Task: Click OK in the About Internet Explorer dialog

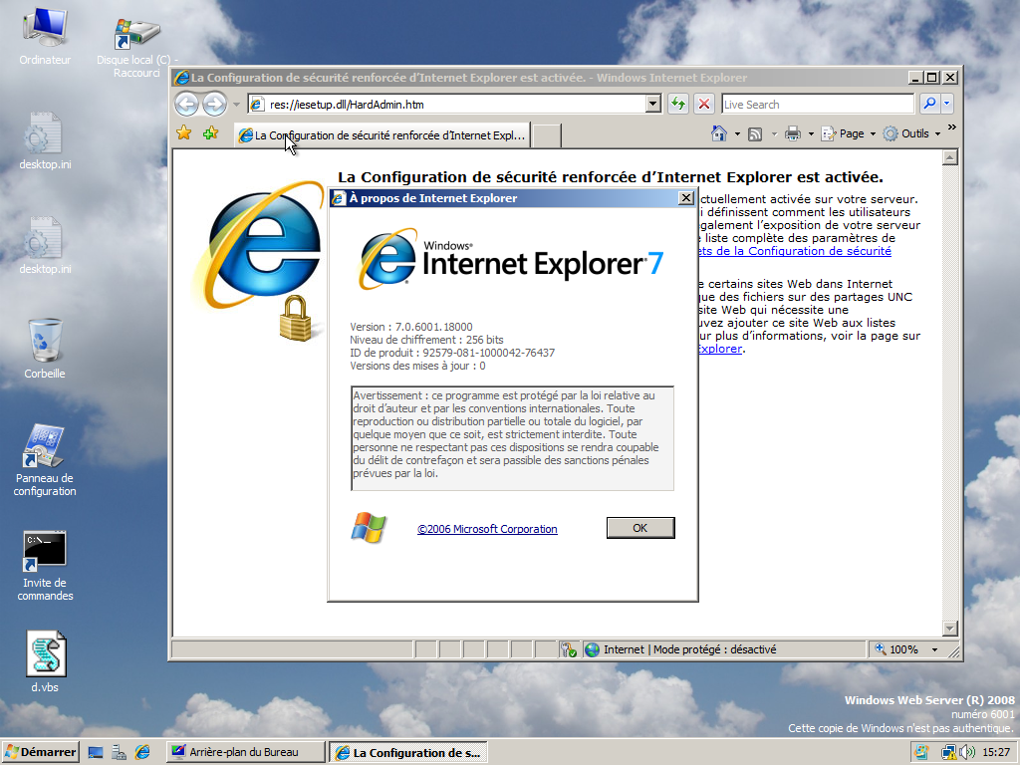Action: pyautogui.click(x=639, y=528)
